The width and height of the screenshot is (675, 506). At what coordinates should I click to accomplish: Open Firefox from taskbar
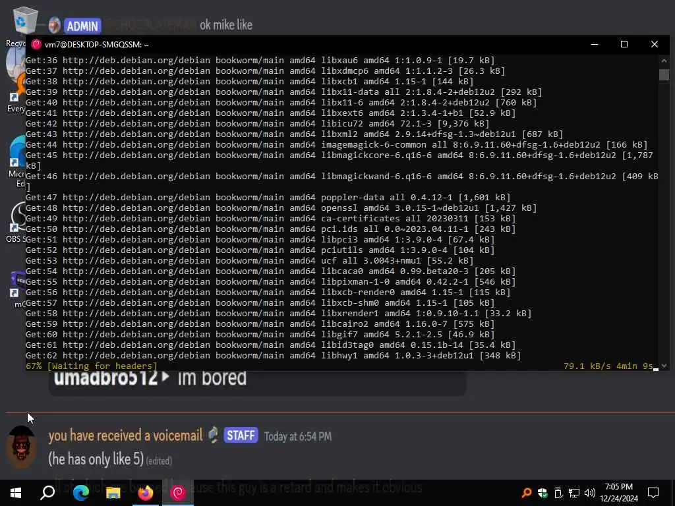click(146, 493)
